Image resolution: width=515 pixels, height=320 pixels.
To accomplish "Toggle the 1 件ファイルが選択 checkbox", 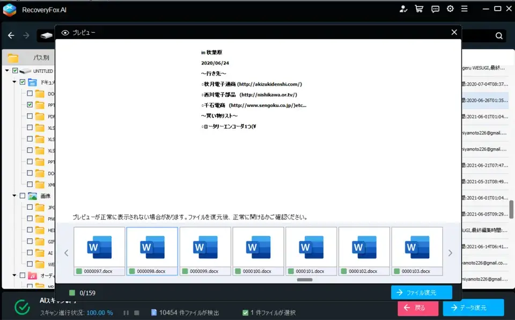I will point(245,313).
